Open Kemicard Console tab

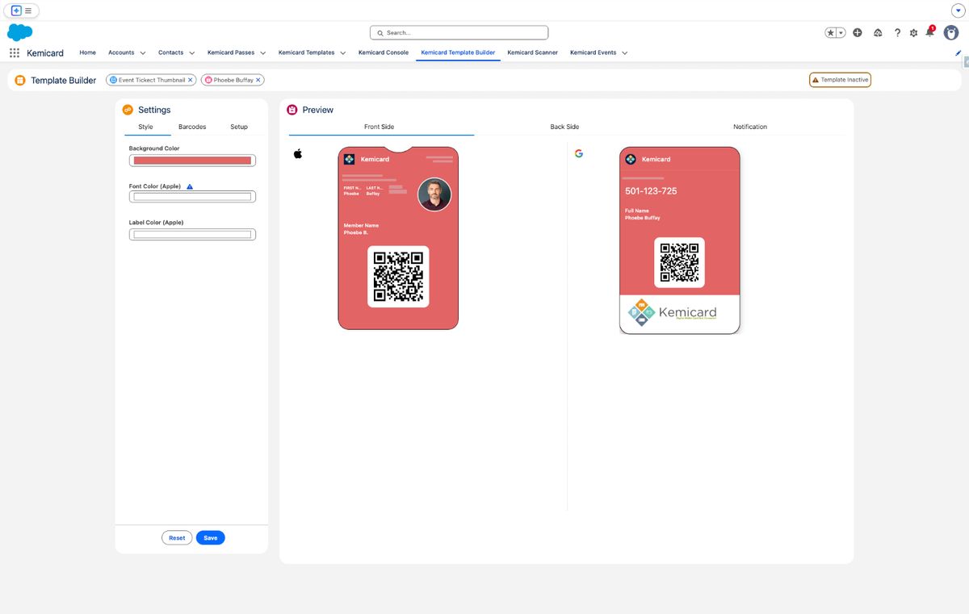click(384, 52)
